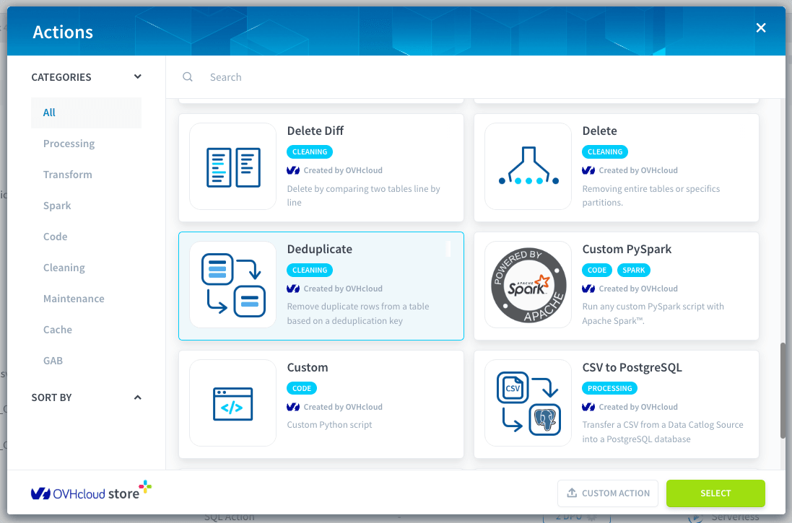
Task: Click the Select button
Action: click(715, 493)
